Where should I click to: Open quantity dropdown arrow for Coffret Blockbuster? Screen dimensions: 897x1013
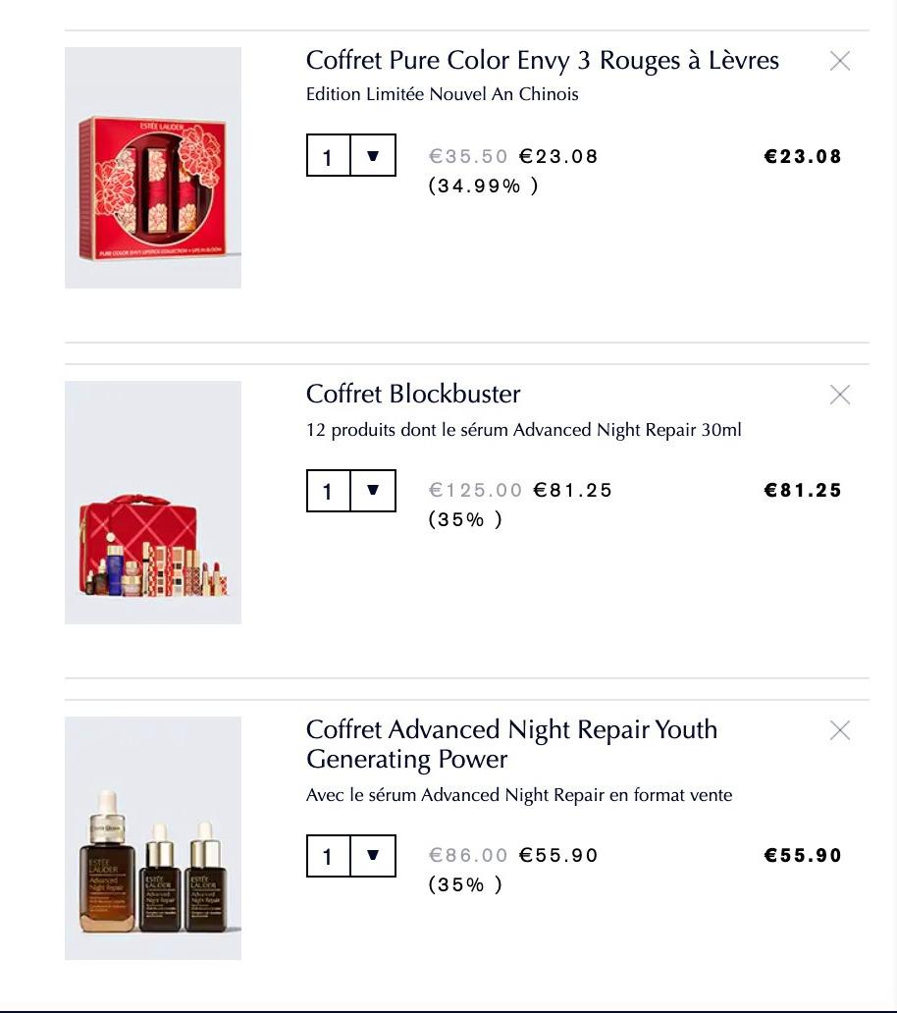[x=373, y=491]
